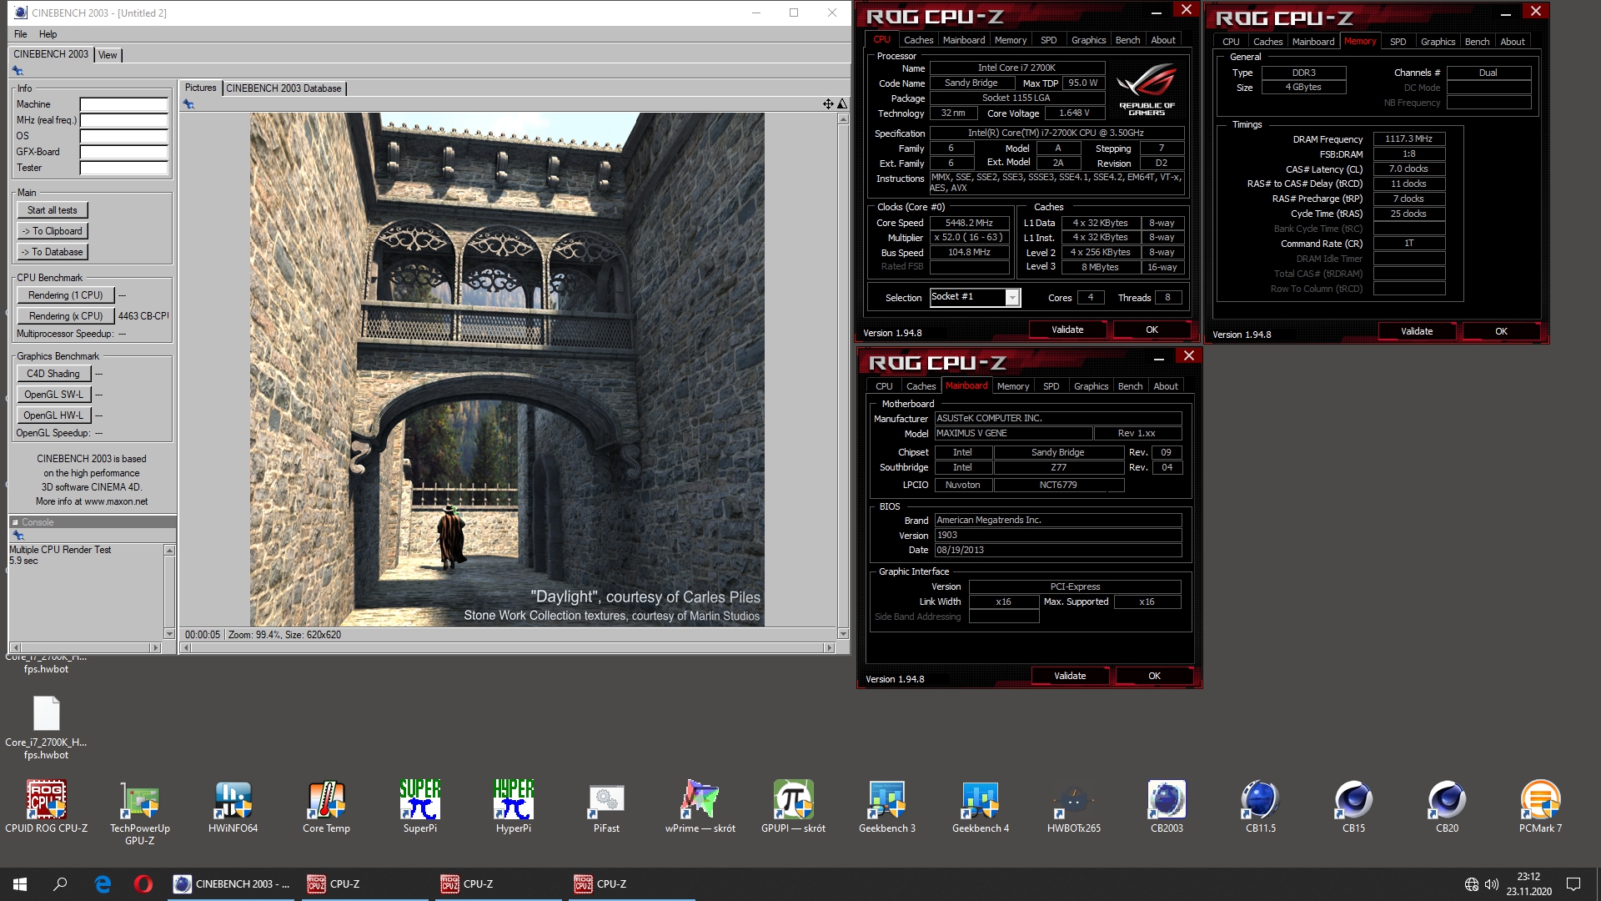
Task: Launch PiFast desktop icon
Action: [x=607, y=806]
